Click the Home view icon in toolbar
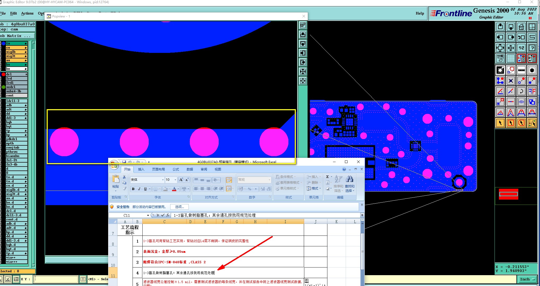This screenshot has width=540, height=286. pos(521,27)
